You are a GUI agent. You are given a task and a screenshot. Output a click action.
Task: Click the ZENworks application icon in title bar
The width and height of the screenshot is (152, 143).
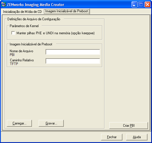[x=4, y=5]
